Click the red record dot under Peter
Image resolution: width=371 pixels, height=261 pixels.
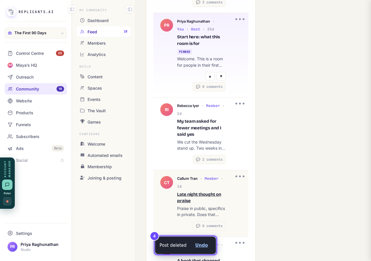pos(7,201)
